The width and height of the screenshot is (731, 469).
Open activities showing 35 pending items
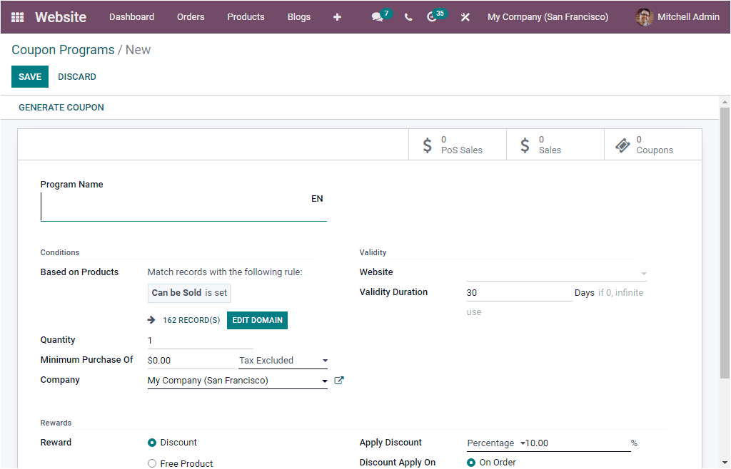(x=433, y=16)
